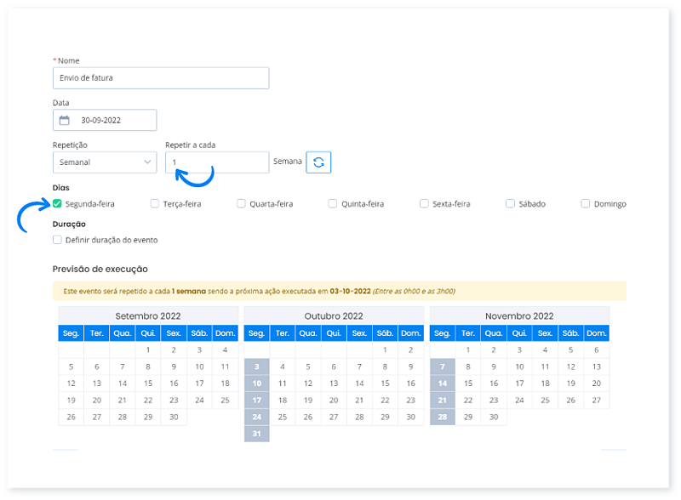681x500 pixels.
Task: Select highlighted day 14 in Novembro 2022
Action: pyautogui.click(x=443, y=384)
